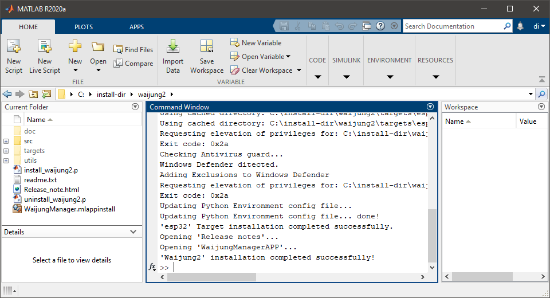Image resolution: width=550 pixels, height=298 pixels.
Task: Switch to the HOME tab
Action: click(x=29, y=27)
